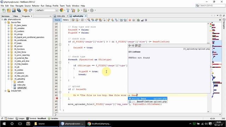Click the Open Project toolbar icon
The width and height of the screenshot is (226, 127).
[14, 10]
